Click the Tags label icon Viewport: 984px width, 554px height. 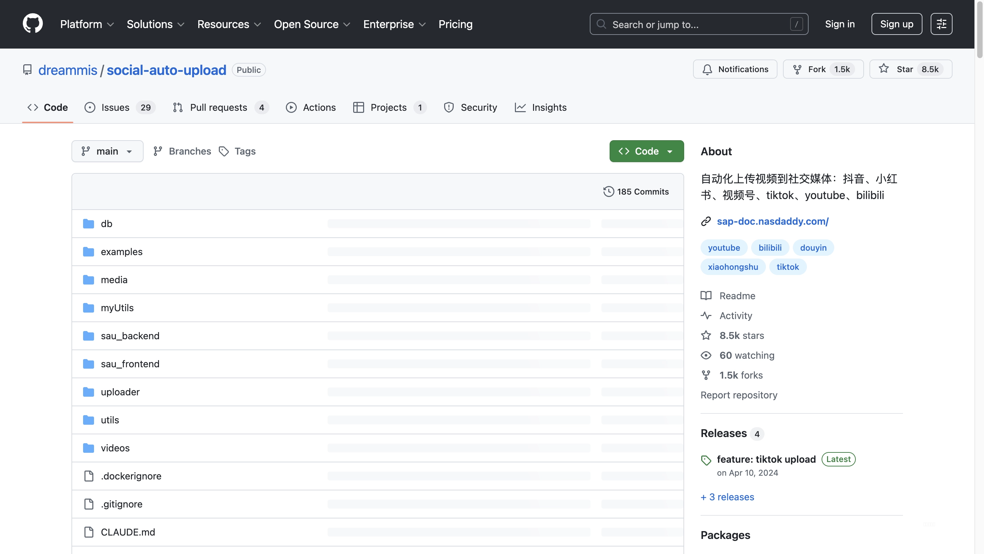pyautogui.click(x=224, y=151)
